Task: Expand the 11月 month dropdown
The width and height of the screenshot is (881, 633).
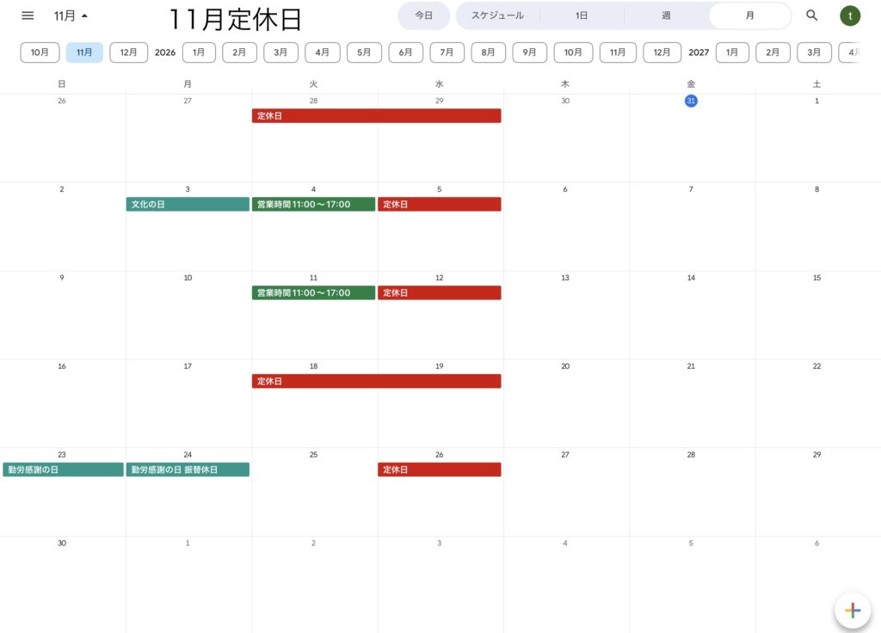Action: 71,15
